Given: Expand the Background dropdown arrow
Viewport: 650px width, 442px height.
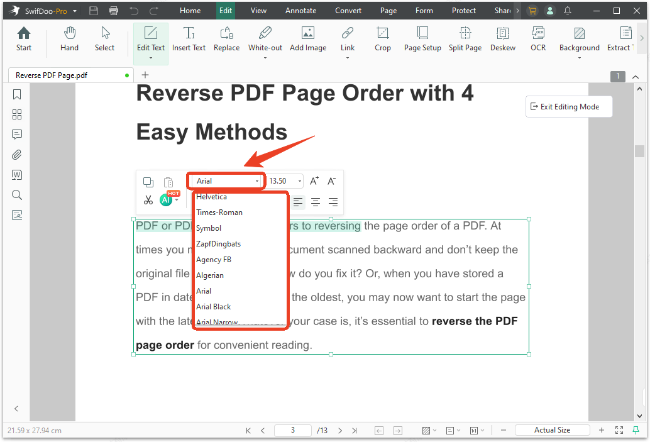Looking at the screenshot, I should point(579,58).
